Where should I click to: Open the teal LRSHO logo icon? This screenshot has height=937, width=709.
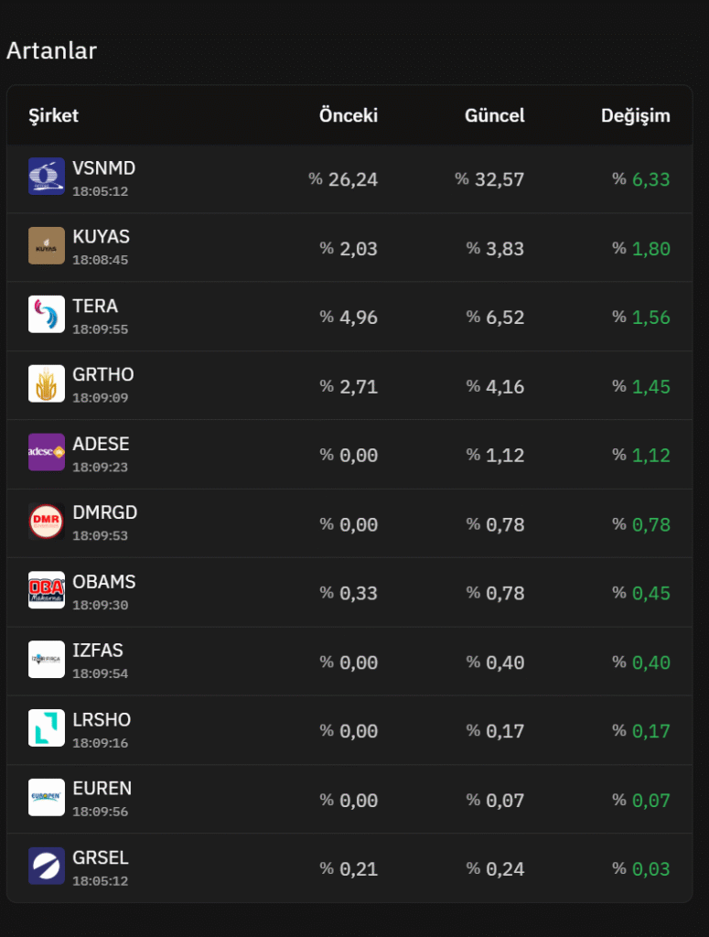pyautogui.click(x=47, y=728)
